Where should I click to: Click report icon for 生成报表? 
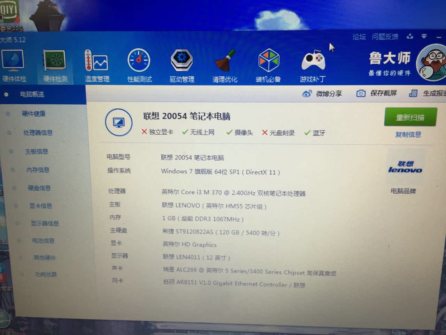point(413,93)
